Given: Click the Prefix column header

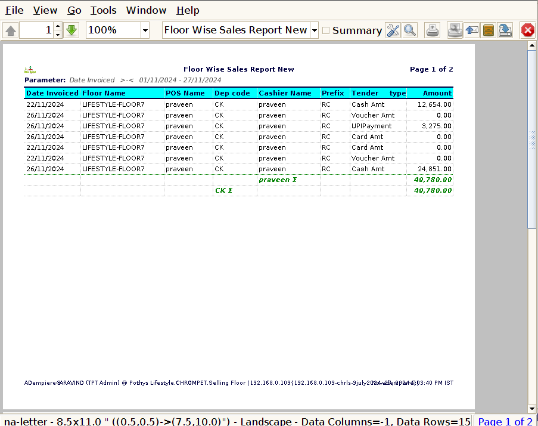Looking at the screenshot, I should [335, 93].
